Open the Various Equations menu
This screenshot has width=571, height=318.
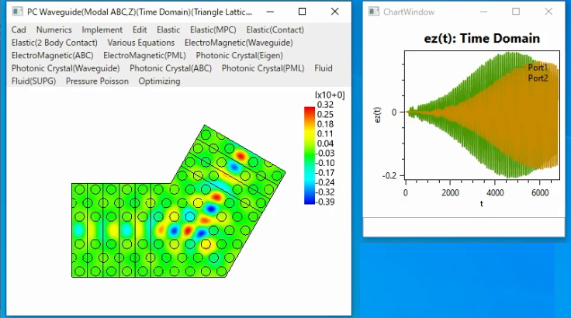click(141, 43)
